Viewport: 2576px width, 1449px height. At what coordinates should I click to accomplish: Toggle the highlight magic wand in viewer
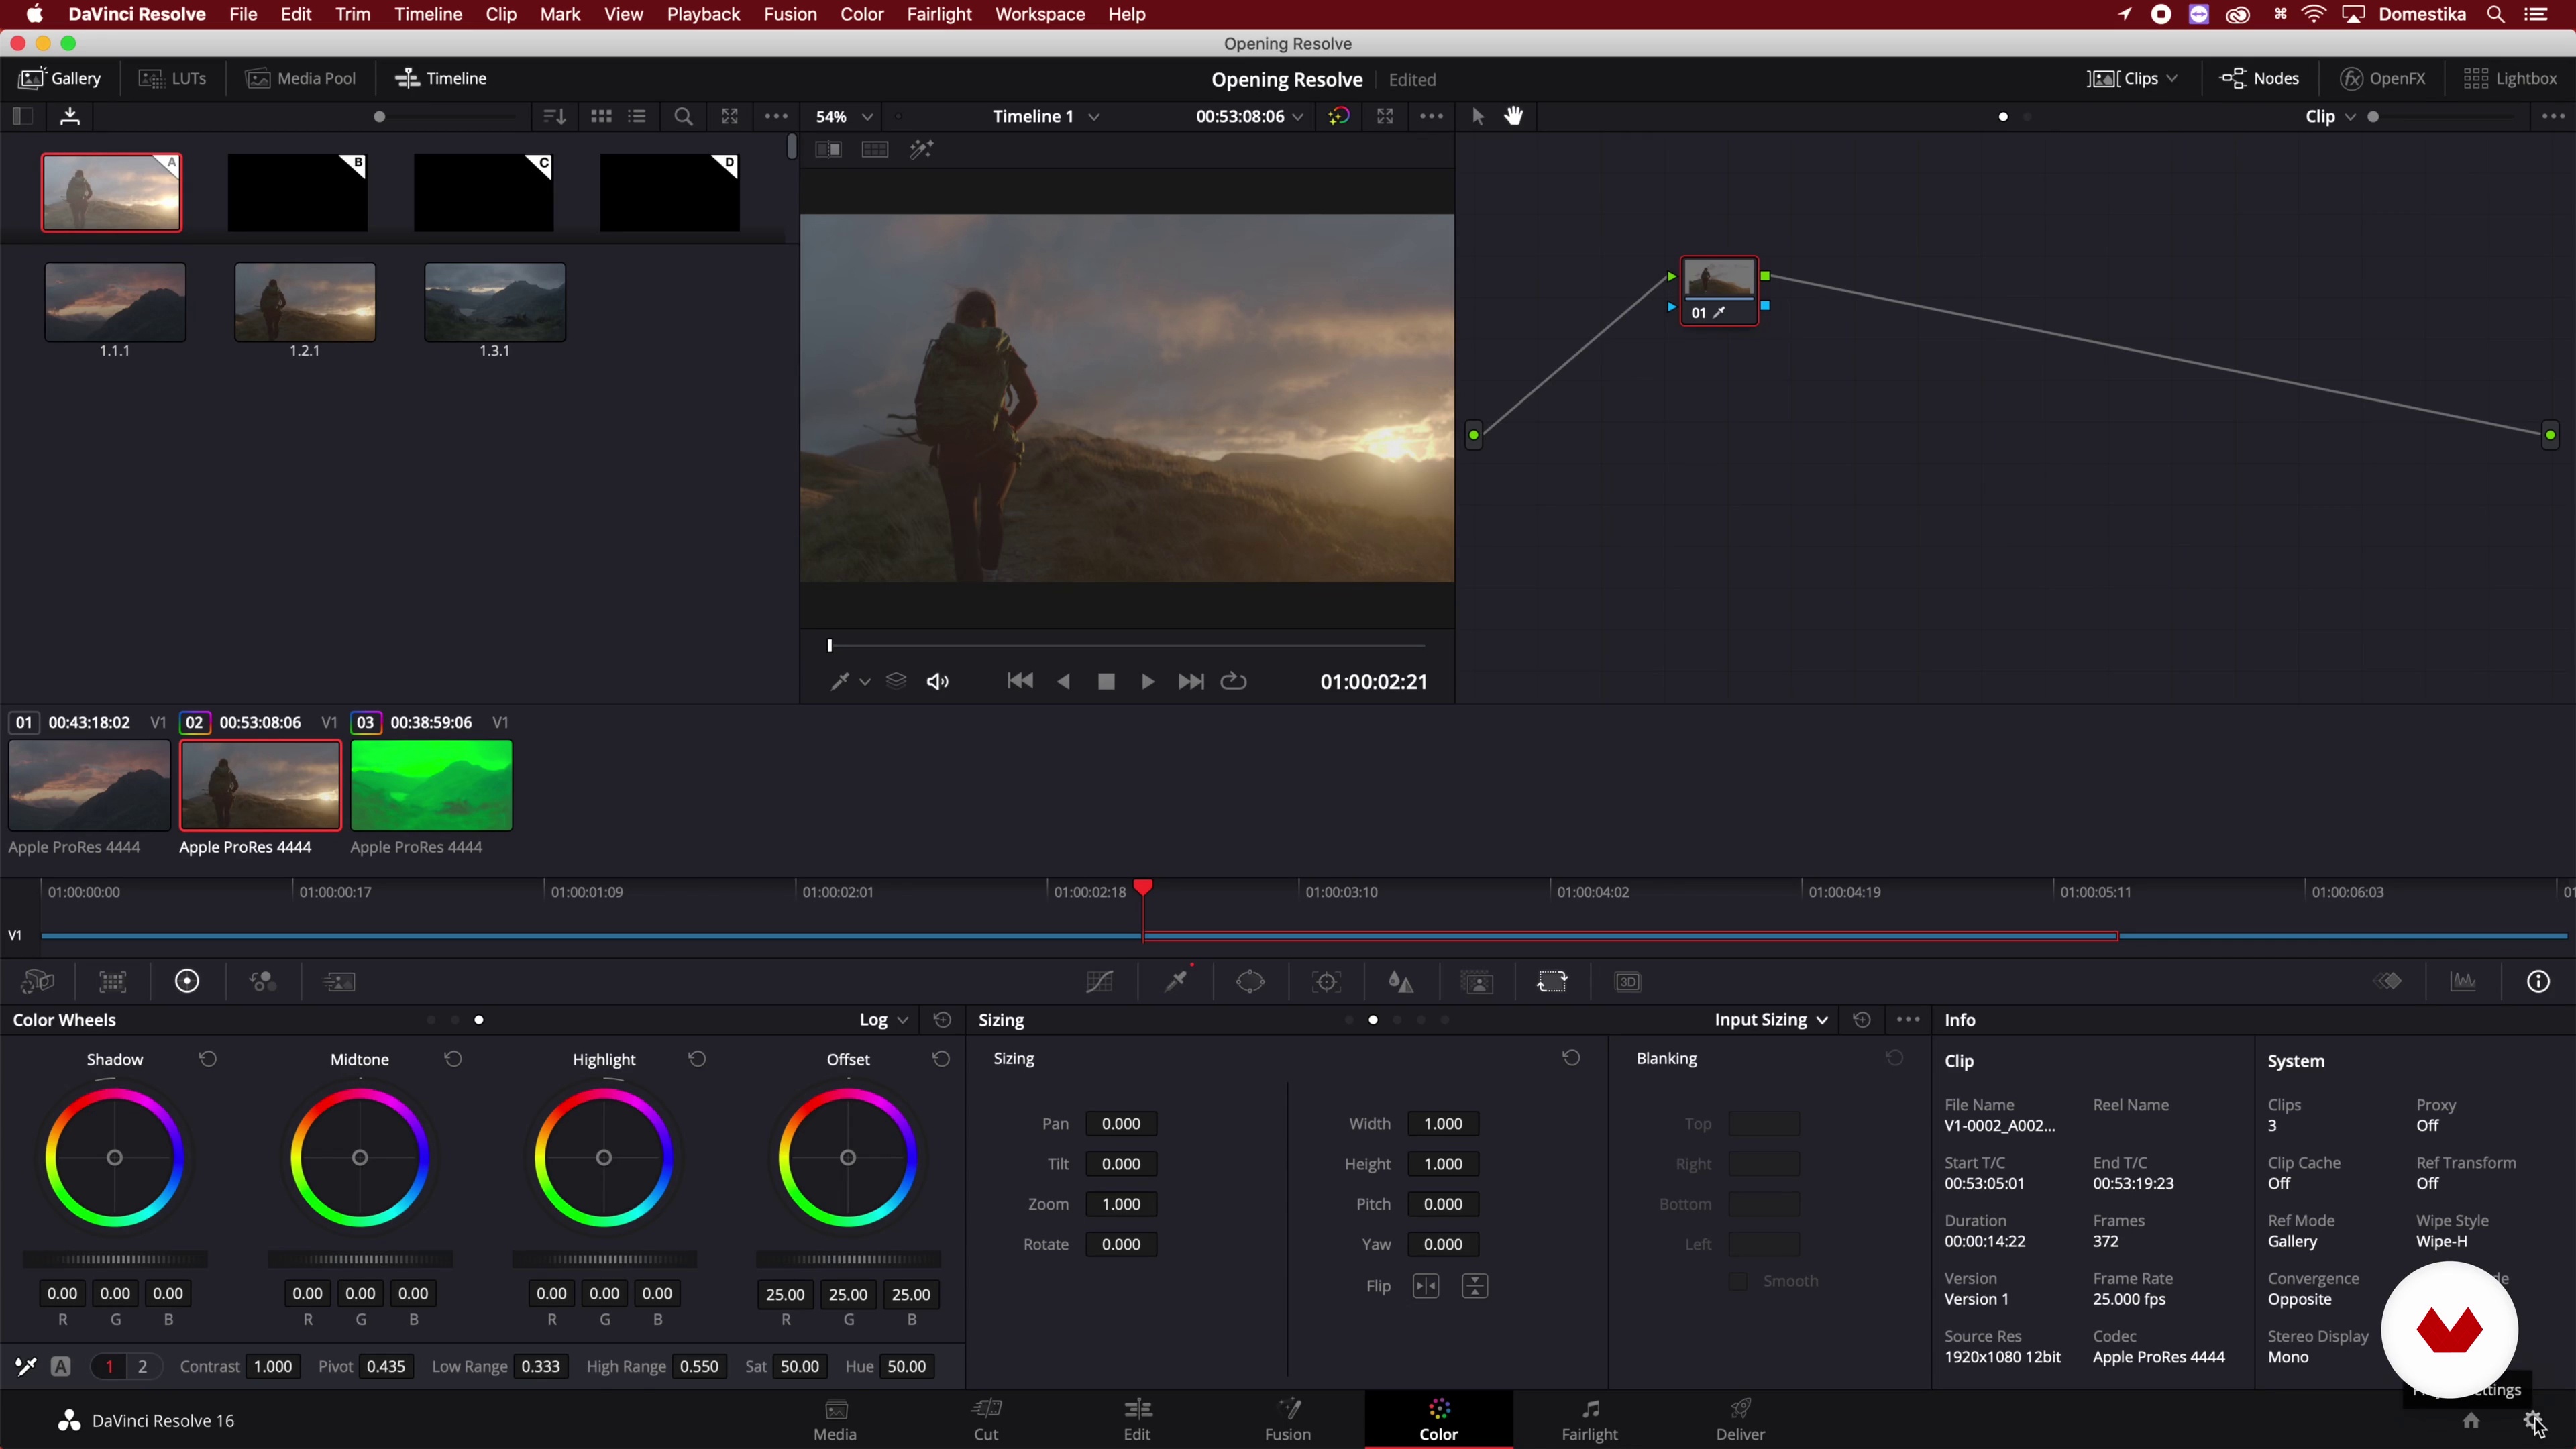[x=921, y=150]
